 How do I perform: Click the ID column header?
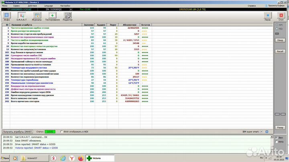[x=7, y=25]
